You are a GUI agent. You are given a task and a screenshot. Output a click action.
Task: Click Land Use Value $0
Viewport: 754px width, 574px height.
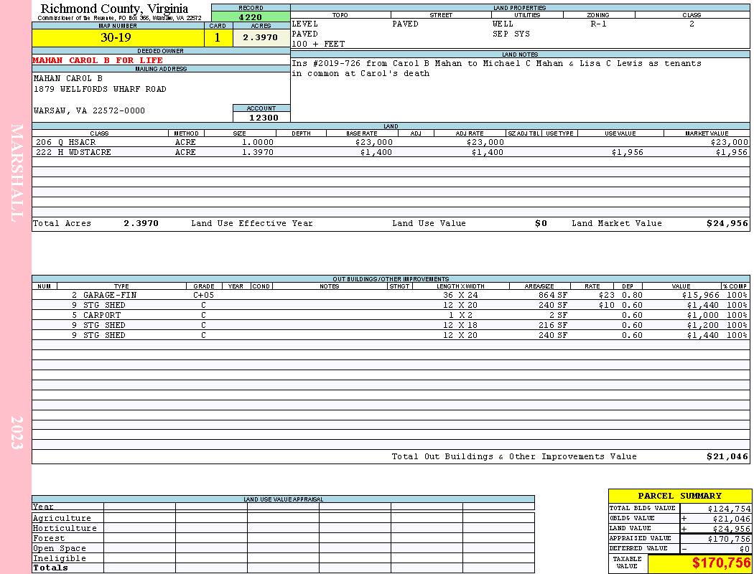click(541, 223)
